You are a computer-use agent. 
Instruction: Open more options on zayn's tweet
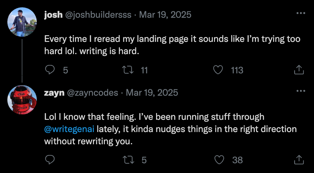[301, 91]
